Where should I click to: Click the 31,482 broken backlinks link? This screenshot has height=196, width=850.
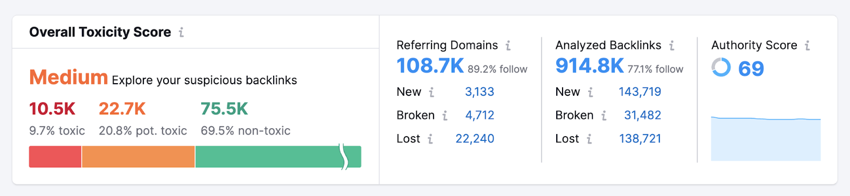point(642,115)
